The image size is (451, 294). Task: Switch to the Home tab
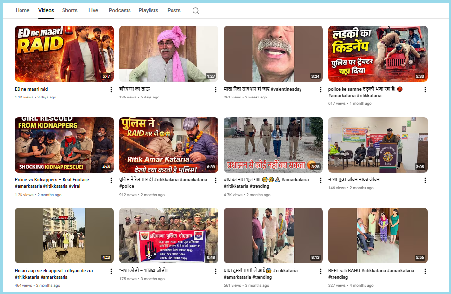[x=22, y=10]
